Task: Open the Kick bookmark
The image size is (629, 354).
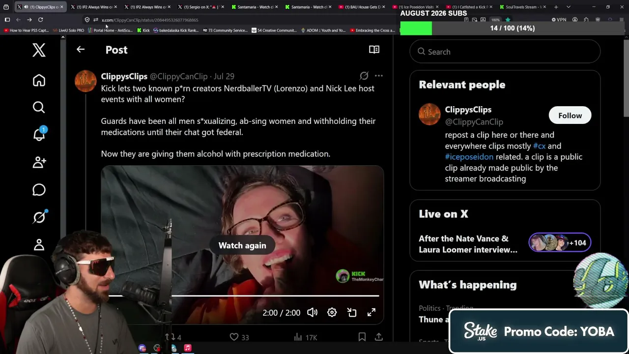Action: tap(143, 30)
